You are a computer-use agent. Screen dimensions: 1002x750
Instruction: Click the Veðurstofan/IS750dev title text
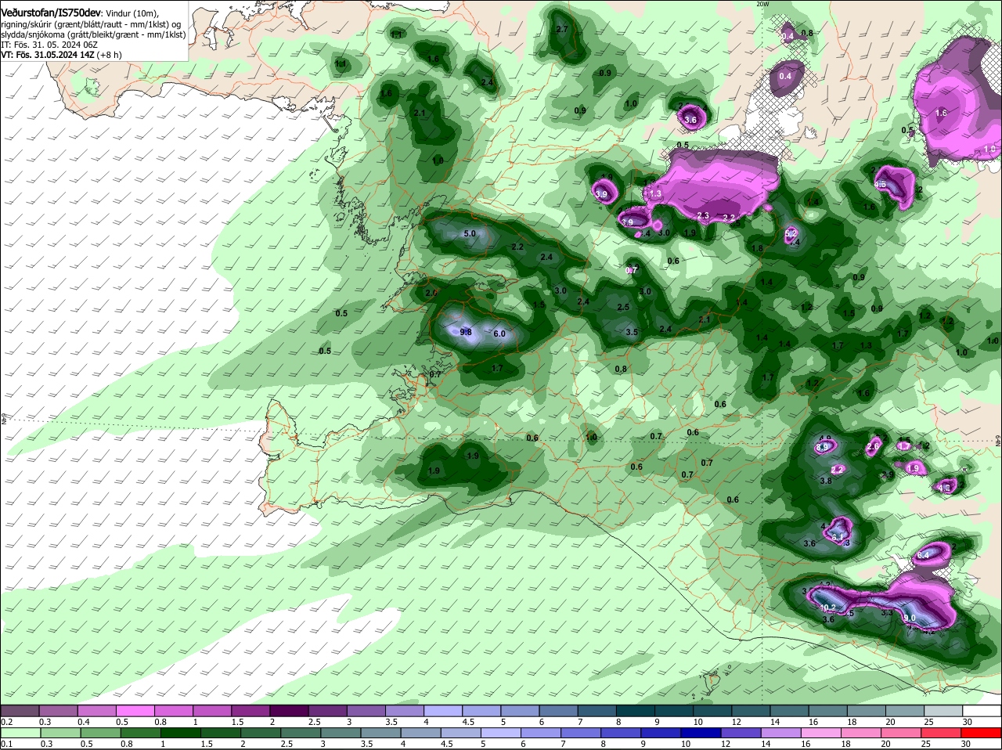point(50,14)
